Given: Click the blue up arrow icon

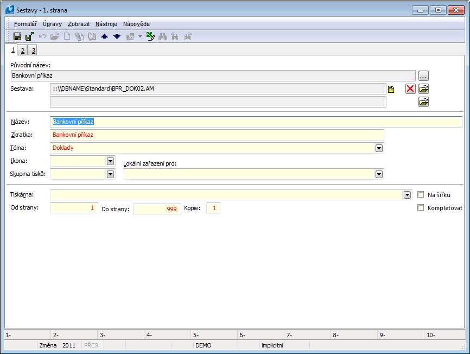Looking at the screenshot, I should (104, 36).
